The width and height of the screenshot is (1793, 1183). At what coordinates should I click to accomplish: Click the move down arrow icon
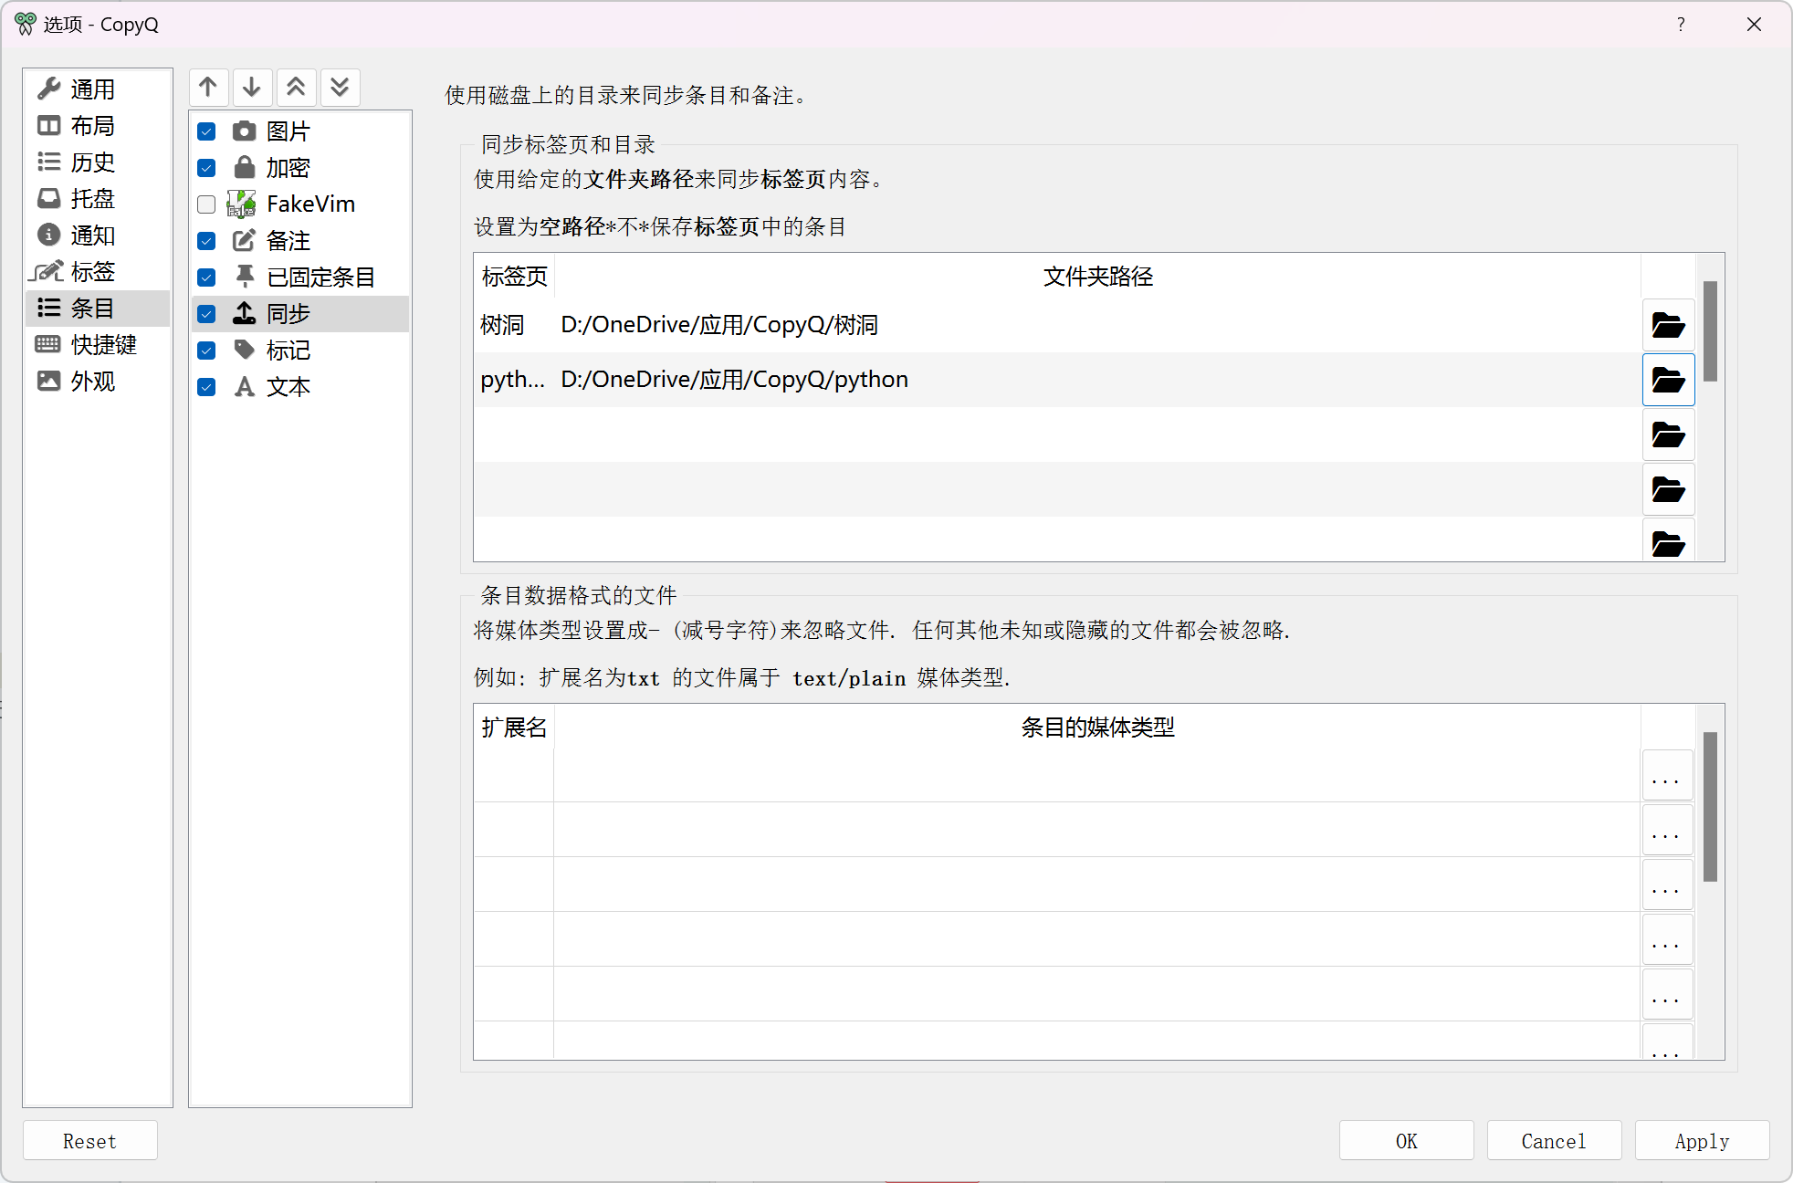(252, 88)
